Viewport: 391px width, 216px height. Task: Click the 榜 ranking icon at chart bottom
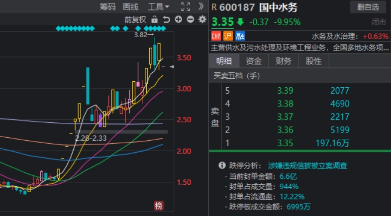point(158,206)
